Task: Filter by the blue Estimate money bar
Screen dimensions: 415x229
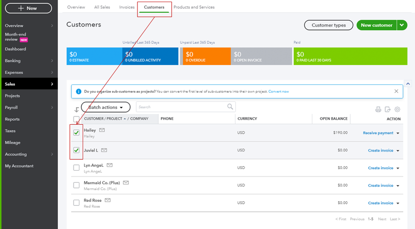Action: 94,56
